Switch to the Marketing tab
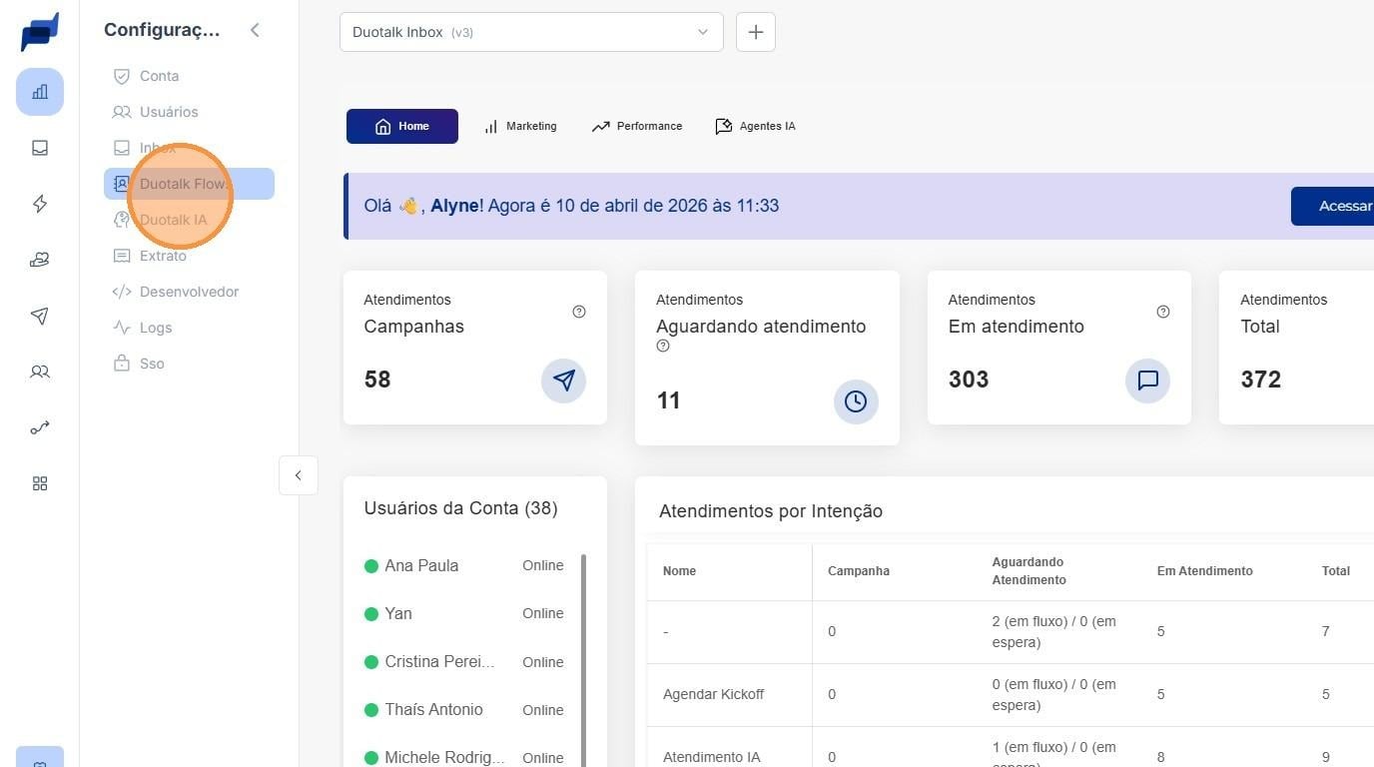The image size is (1374, 767). pyautogui.click(x=520, y=126)
